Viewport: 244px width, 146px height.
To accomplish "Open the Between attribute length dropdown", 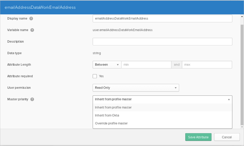I will 106,65.
